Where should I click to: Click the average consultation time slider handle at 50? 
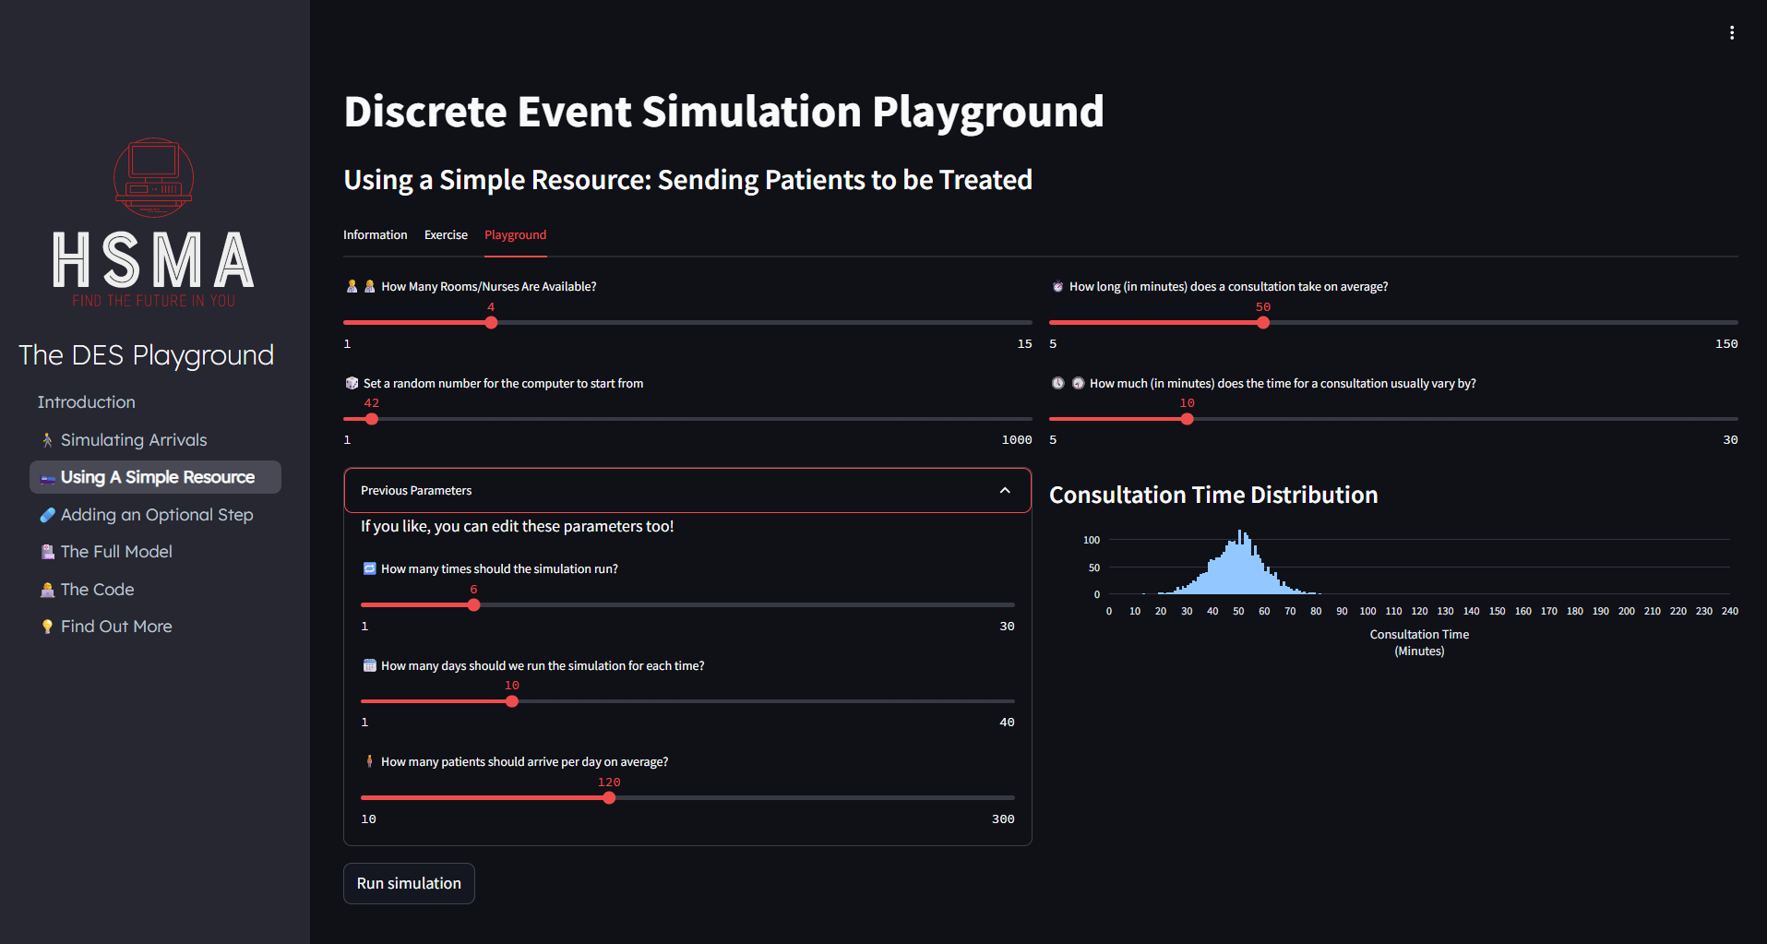[x=1263, y=322]
